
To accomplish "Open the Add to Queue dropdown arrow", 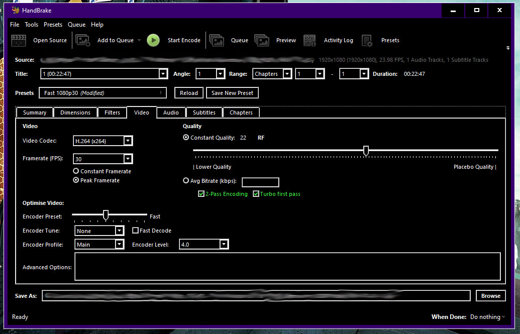I will pyautogui.click(x=139, y=41).
